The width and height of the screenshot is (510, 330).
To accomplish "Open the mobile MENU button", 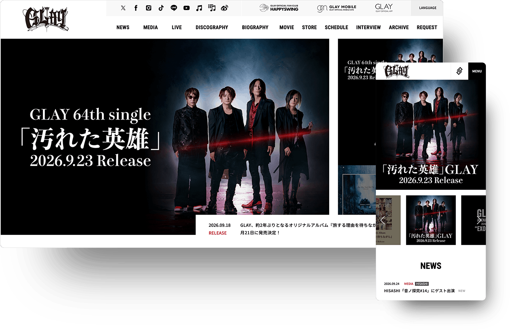I will click(477, 71).
